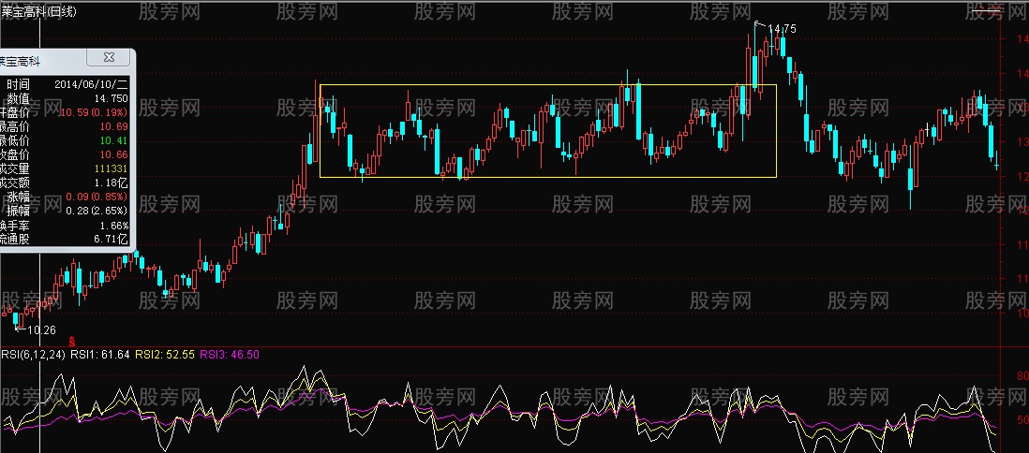This screenshot has height=453, width=1029.
Task: Click the 1.18亿 turnover amount value
Action: (x=112, y=183)
